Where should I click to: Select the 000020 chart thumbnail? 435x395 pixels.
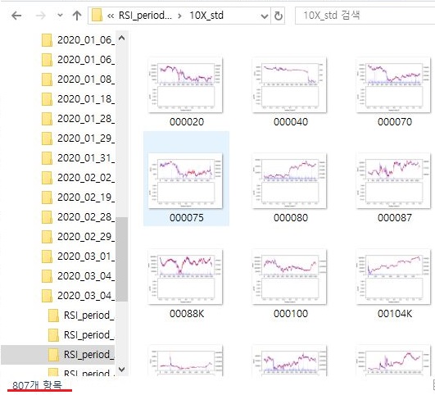[x=185, y=85]
